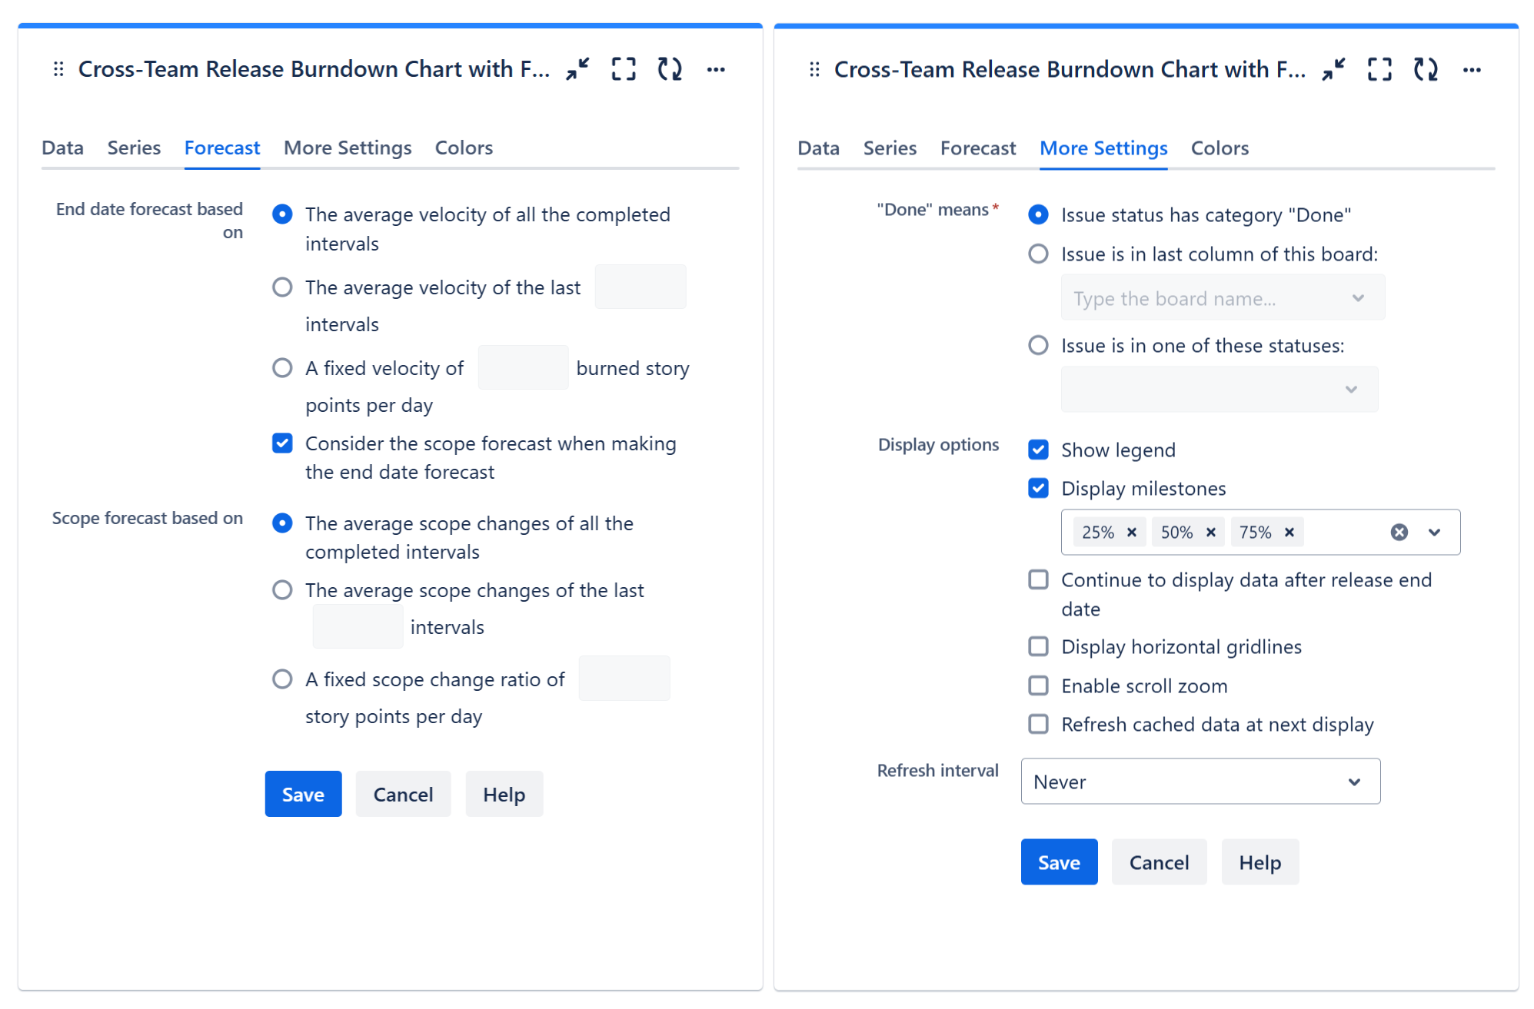This screenshot has width=1534, height=1009.
Task: Uncheck 'Show legend' option
Action: coord(1038,450)
